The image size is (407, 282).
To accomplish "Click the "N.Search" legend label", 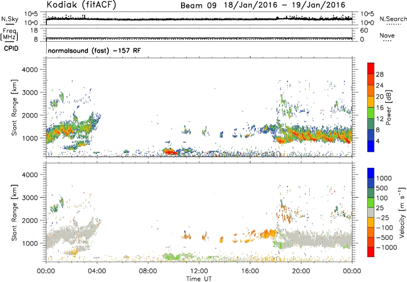I will [x=393, y=19].
